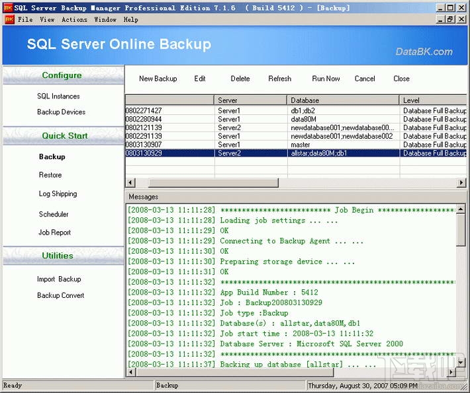Click the BK document icon beside File
Viewport: 470px width, 393px height.
pyautogui.click(x=9, y=20)
